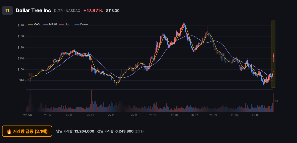
Task: Click the 26-04 date axis label
Action: (x=235, y=115)
